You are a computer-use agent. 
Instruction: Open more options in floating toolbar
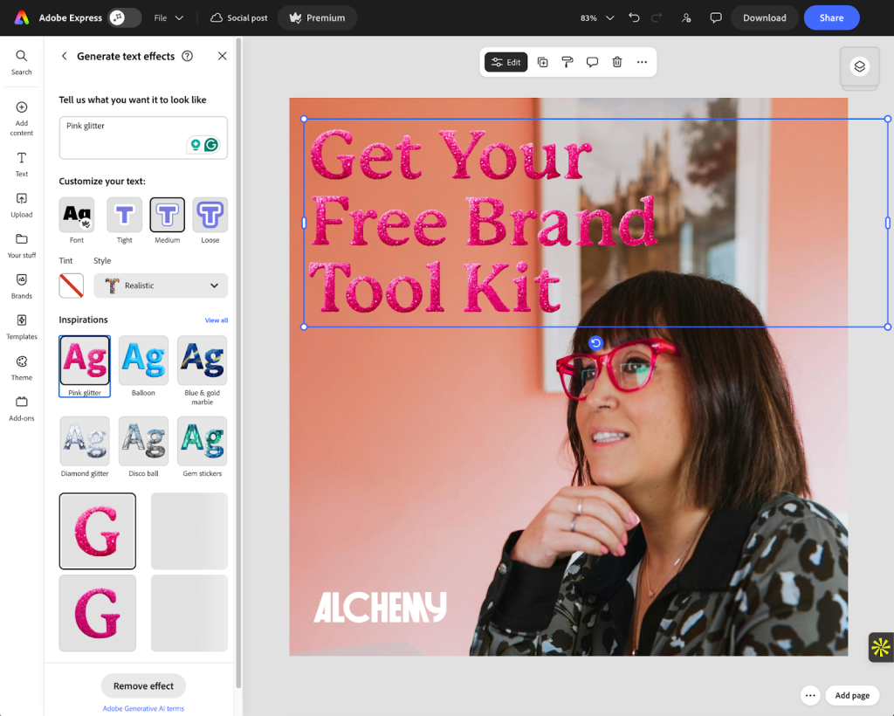tap(642, 62)
